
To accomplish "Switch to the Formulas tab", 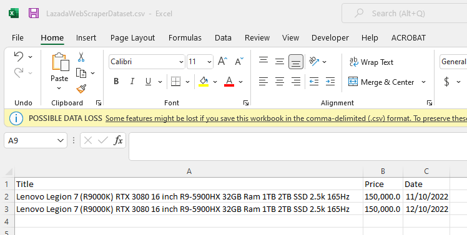I will (185, 38).
